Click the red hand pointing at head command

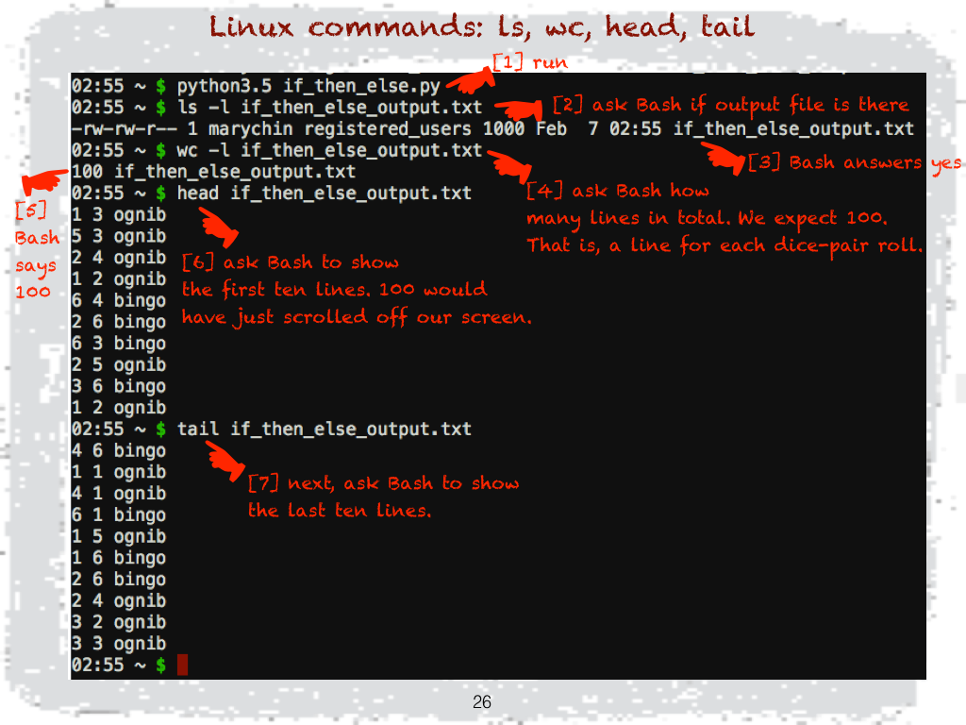[x=219, y=227]
